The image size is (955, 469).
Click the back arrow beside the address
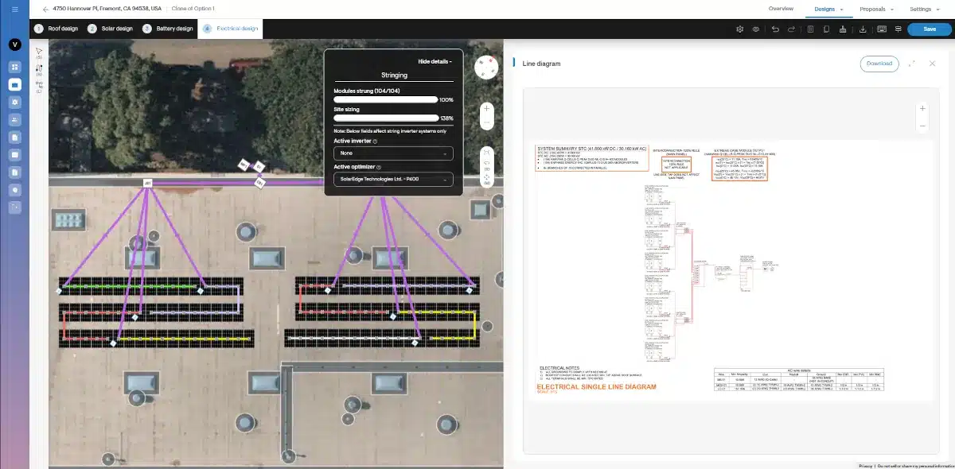45,9
